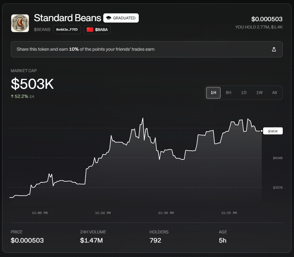Click the HOLDERS label

(x=159, y=232)
